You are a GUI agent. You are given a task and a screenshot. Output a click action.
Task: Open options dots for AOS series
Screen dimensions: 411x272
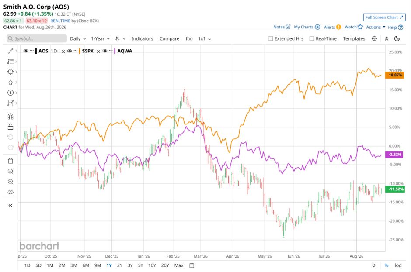pos(32,51)
